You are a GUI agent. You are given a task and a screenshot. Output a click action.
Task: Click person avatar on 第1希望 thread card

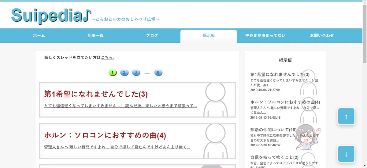(215, 99)
